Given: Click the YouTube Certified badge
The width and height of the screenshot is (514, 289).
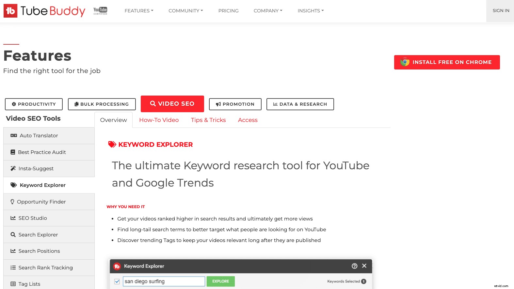Looking at the screenshot, I should (100, 11).
